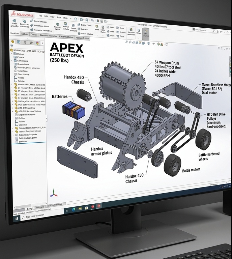The width and height of the screenshot is (232, 259).
Task: Click the ribbon command ending in 'Motor'
Action: (40, 26)
